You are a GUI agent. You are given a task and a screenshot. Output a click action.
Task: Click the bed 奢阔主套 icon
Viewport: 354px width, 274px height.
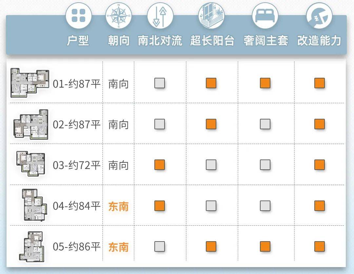click(265, 16)
